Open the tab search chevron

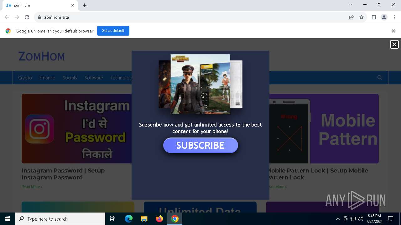(x=351, y=4)
